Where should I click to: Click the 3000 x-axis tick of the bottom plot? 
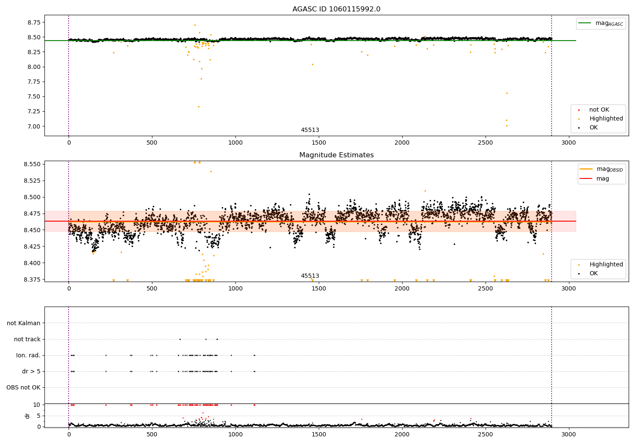(x=569, y=434)
